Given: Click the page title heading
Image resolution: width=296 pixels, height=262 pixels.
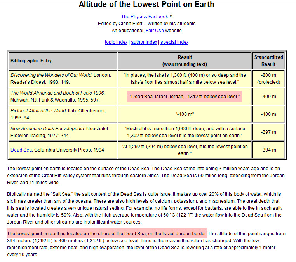Looking at the screenshot, I should tap(146, 5).
